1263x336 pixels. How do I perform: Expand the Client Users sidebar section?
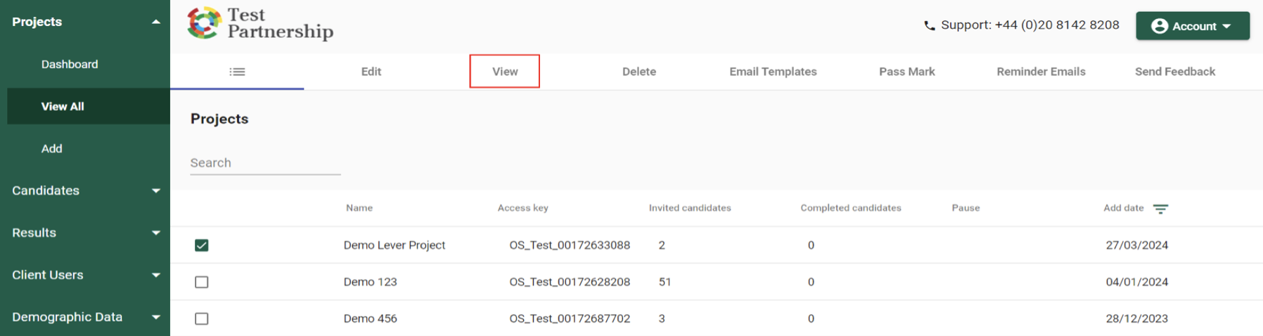[x=85, y=275]
